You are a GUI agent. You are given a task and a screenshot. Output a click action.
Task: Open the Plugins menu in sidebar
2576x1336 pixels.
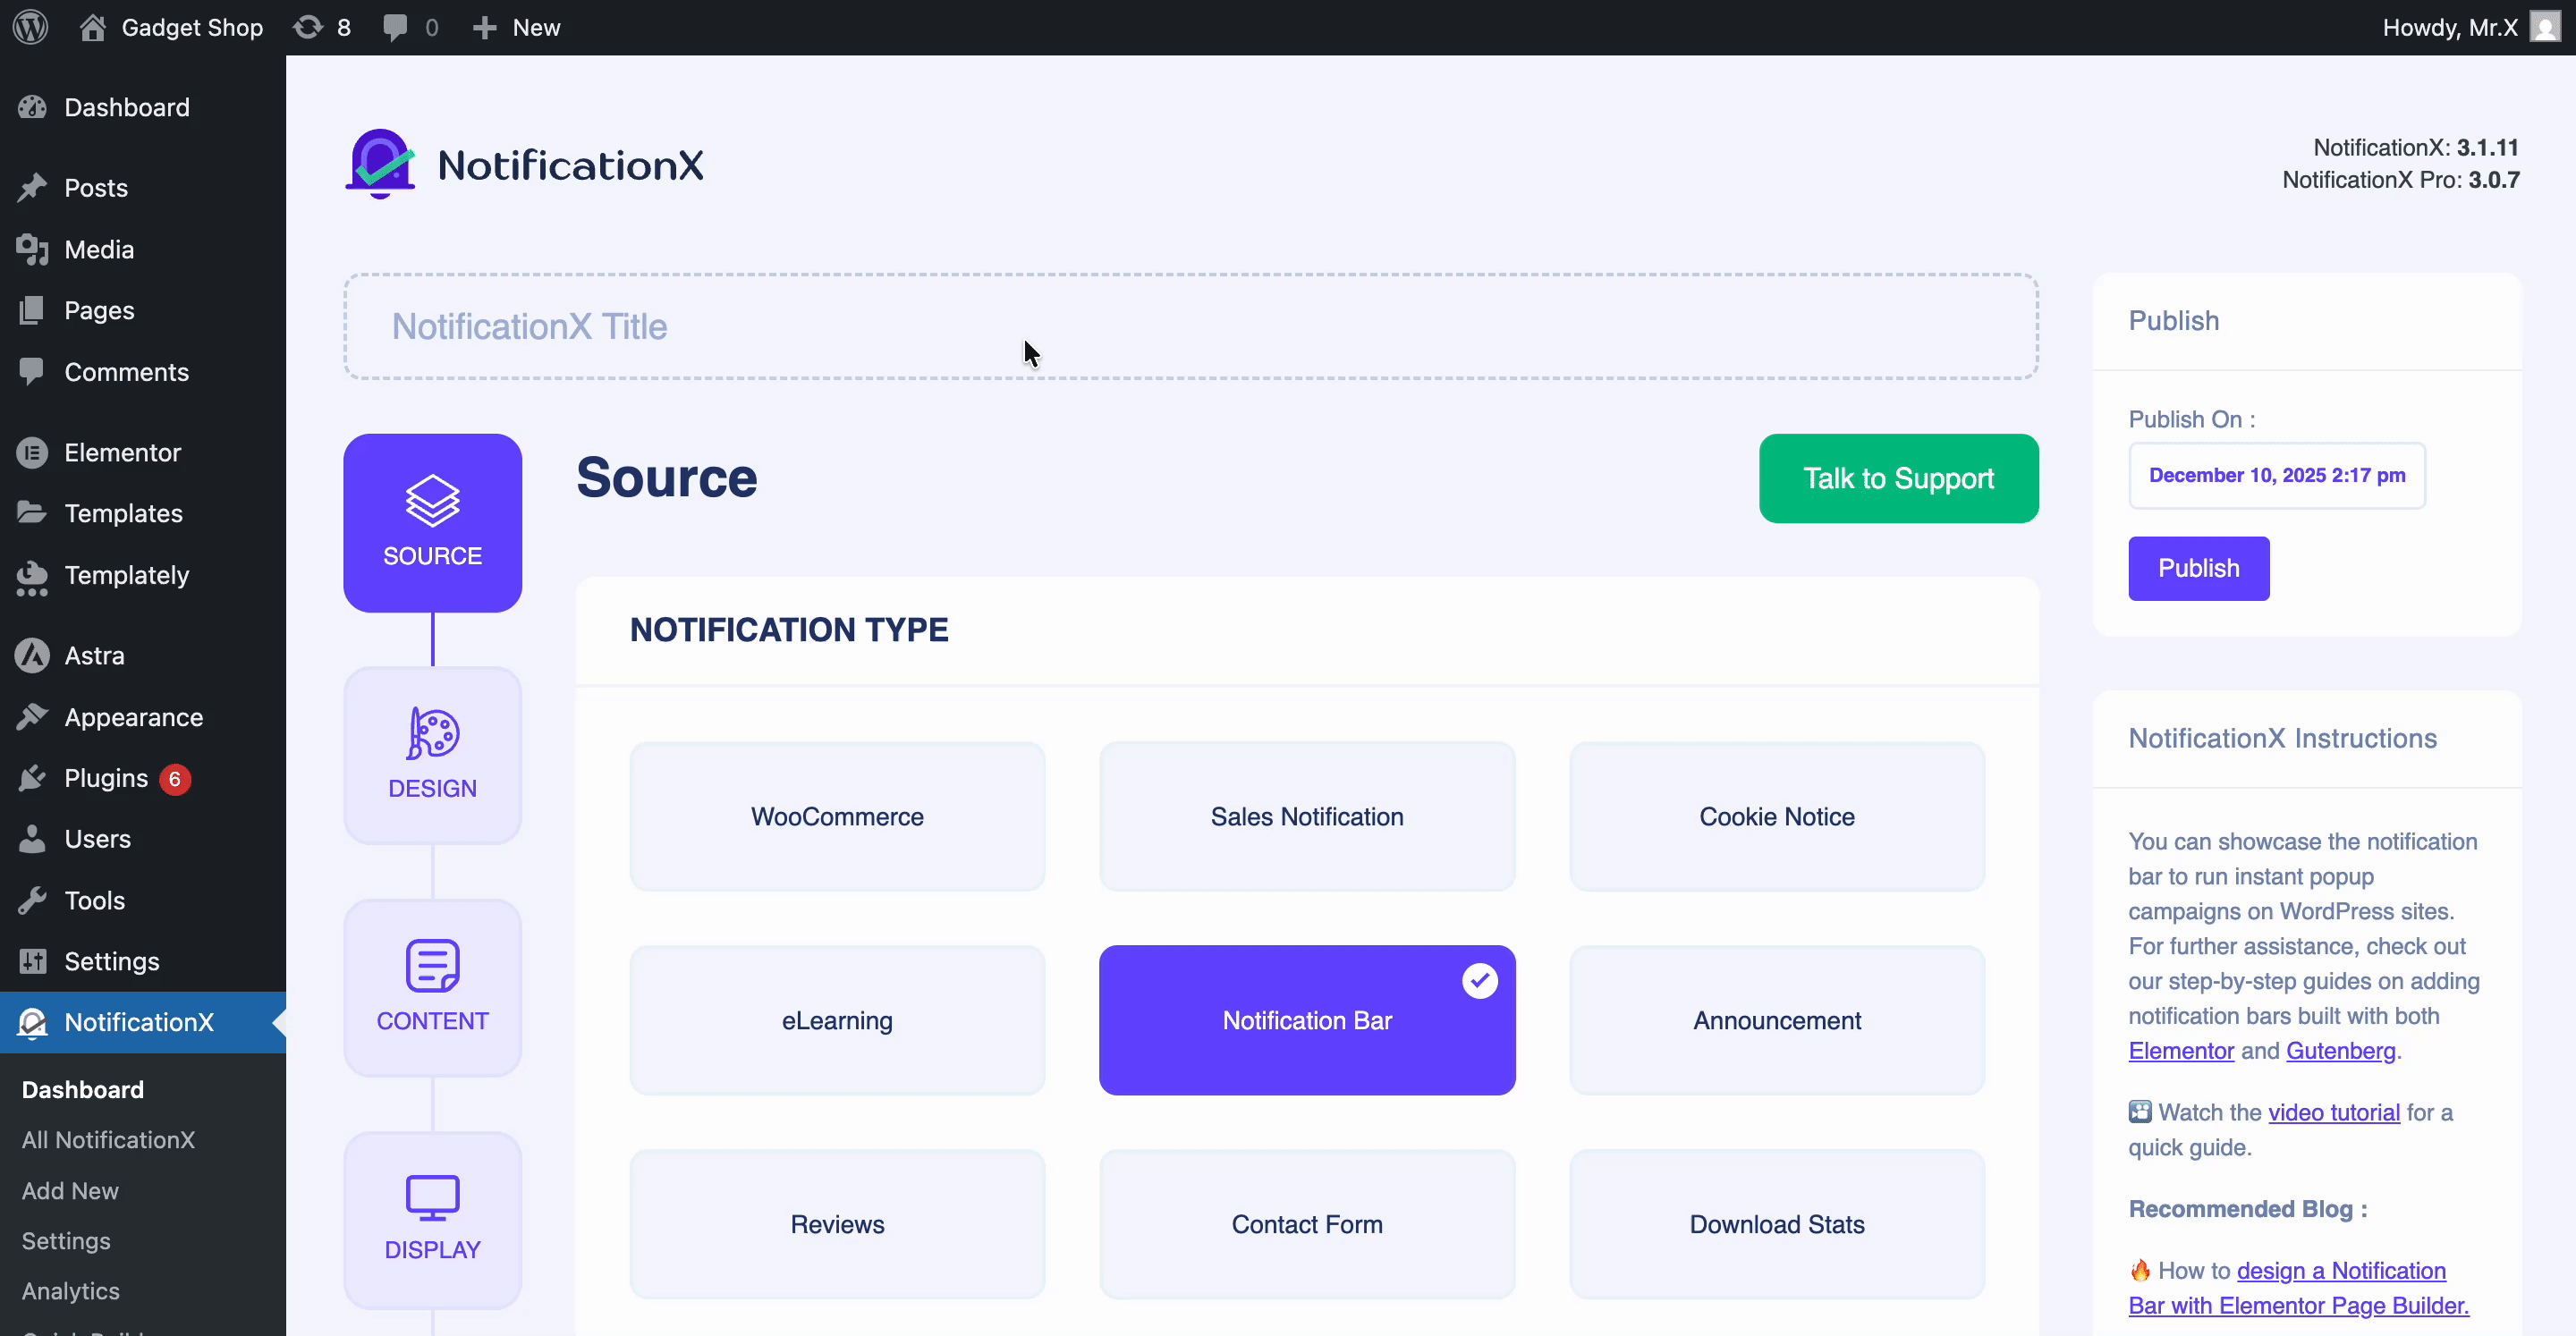coord(106,778)
